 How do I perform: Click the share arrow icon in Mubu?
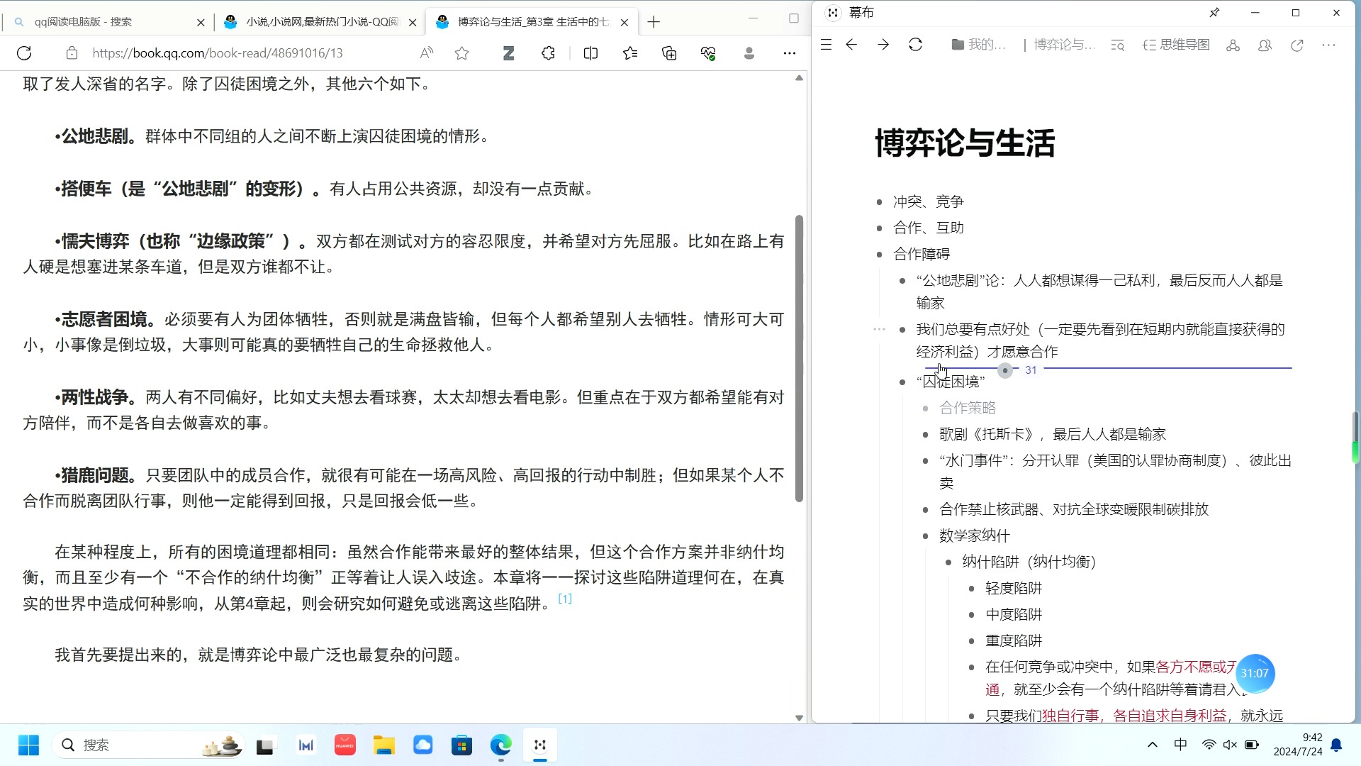(x=1297, y=45)
